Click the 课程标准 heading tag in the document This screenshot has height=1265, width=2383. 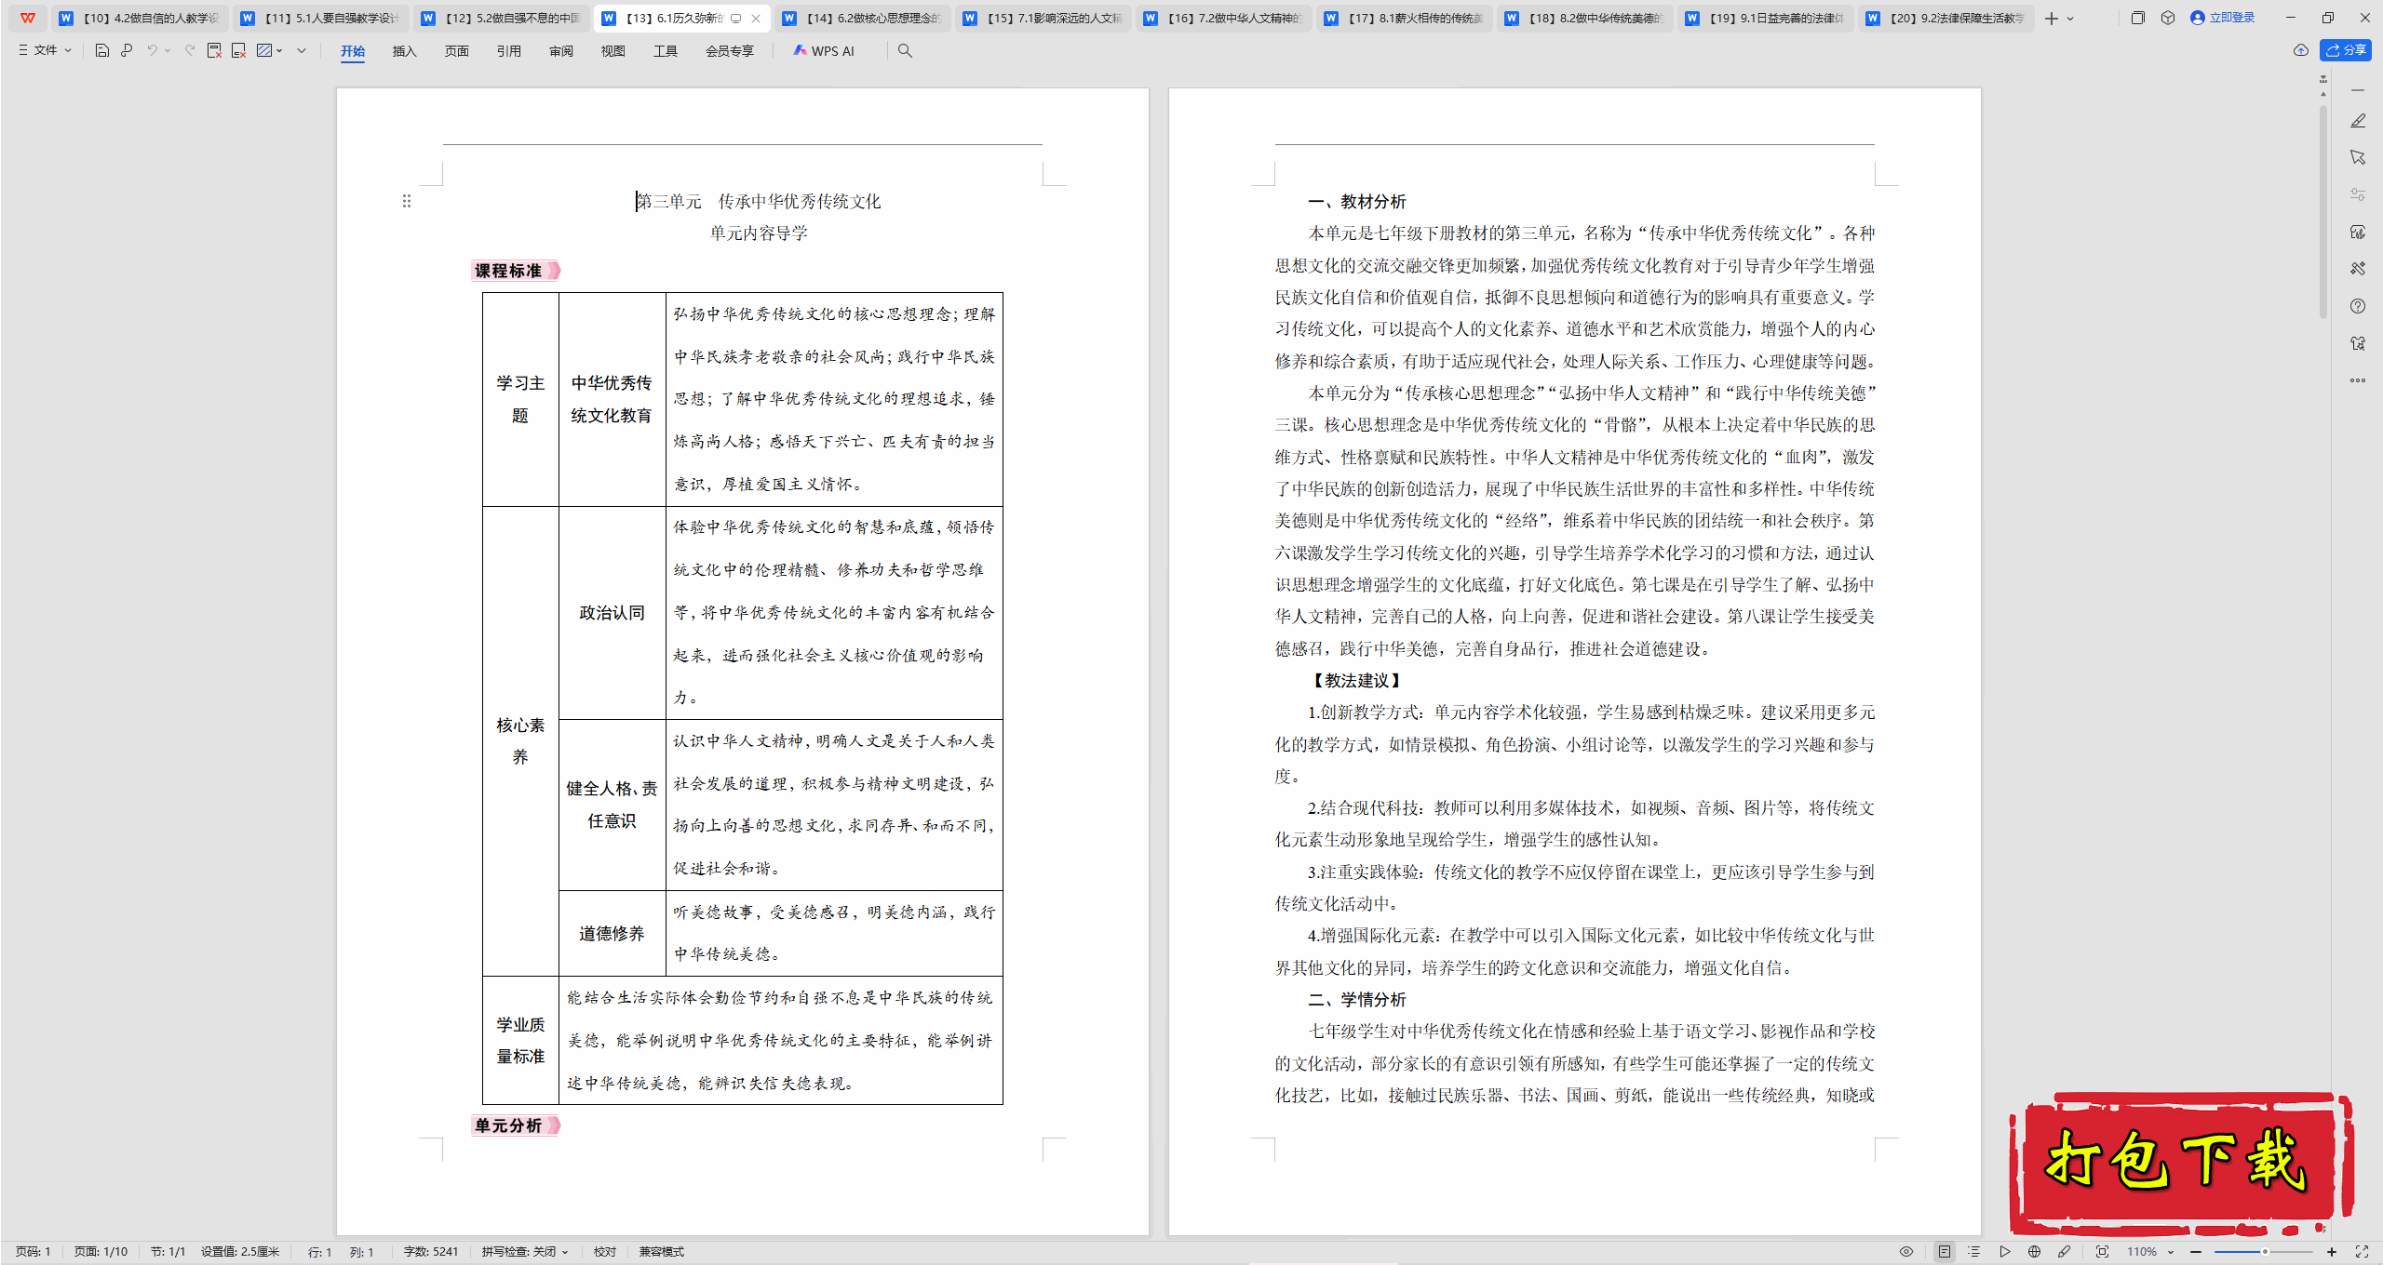pyautogui.click(x=516, y=271)
